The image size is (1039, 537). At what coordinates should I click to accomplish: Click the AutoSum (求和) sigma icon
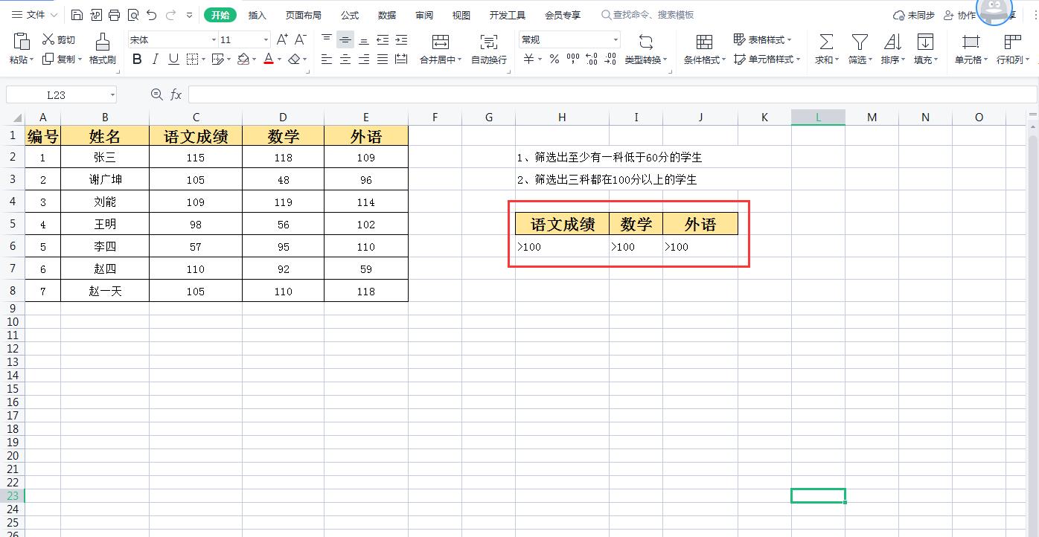[826, 42]
